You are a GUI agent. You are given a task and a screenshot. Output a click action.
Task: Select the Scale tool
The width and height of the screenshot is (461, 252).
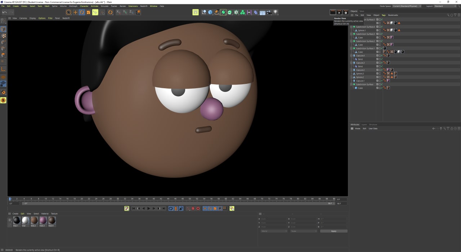[x=88, y=12]
